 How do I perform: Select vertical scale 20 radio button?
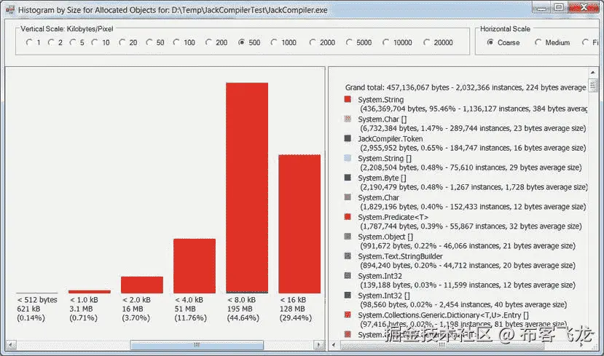(122, 42)
